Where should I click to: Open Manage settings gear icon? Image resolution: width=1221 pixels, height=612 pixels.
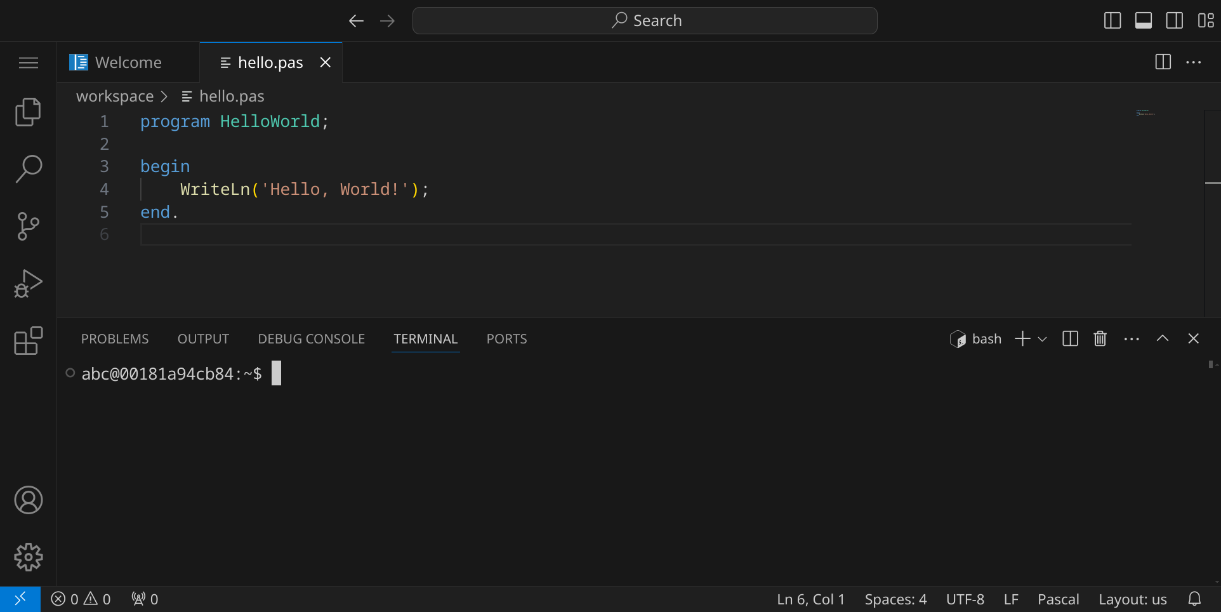tap(28, 557)
